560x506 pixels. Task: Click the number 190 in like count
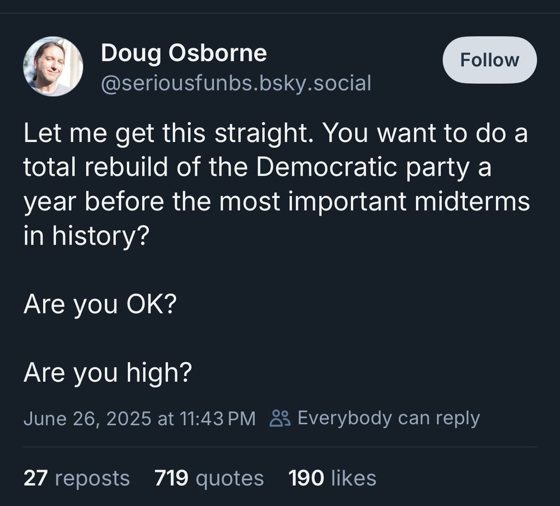(306, 478)
